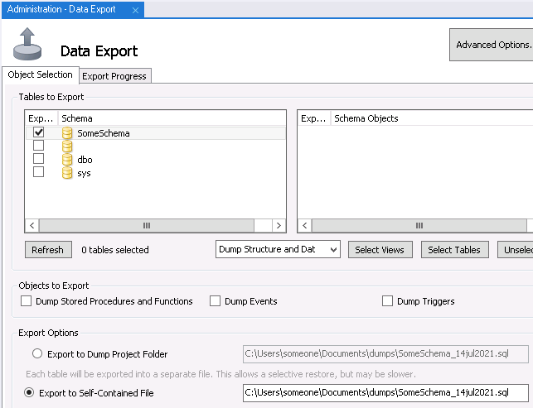
Task: Click the self-contained file path field
Action: pyautogui.click(x=385, y=393)
